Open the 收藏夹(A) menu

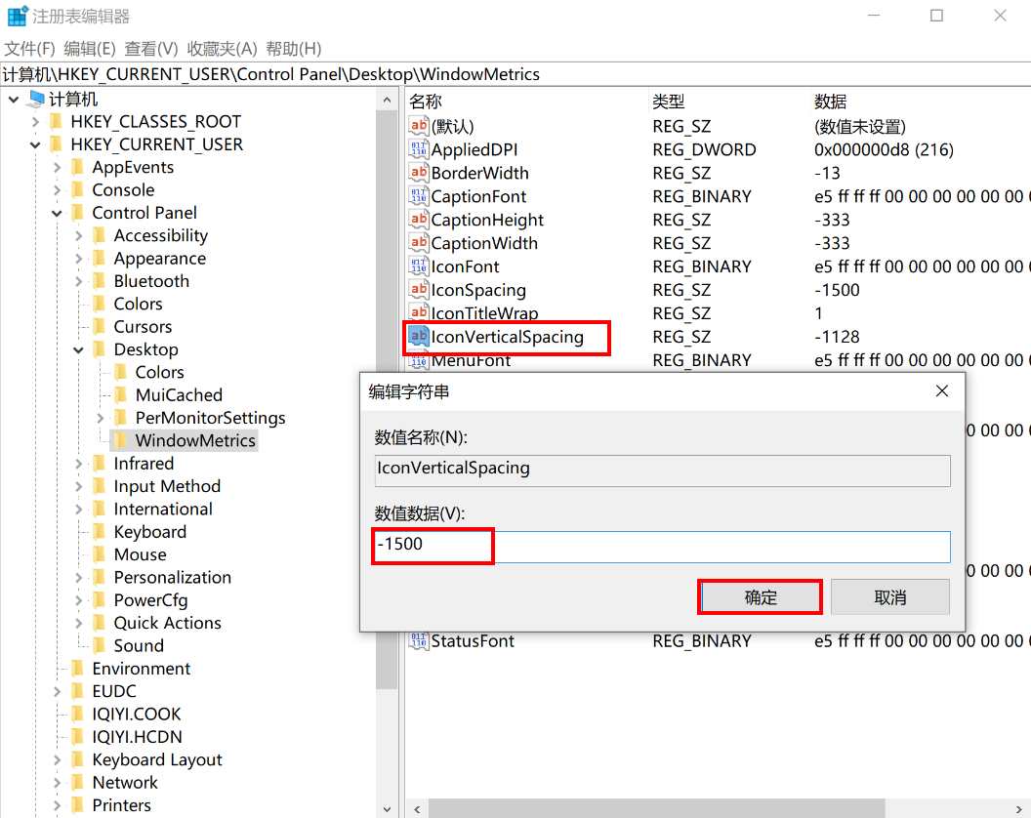pos(222,49)
